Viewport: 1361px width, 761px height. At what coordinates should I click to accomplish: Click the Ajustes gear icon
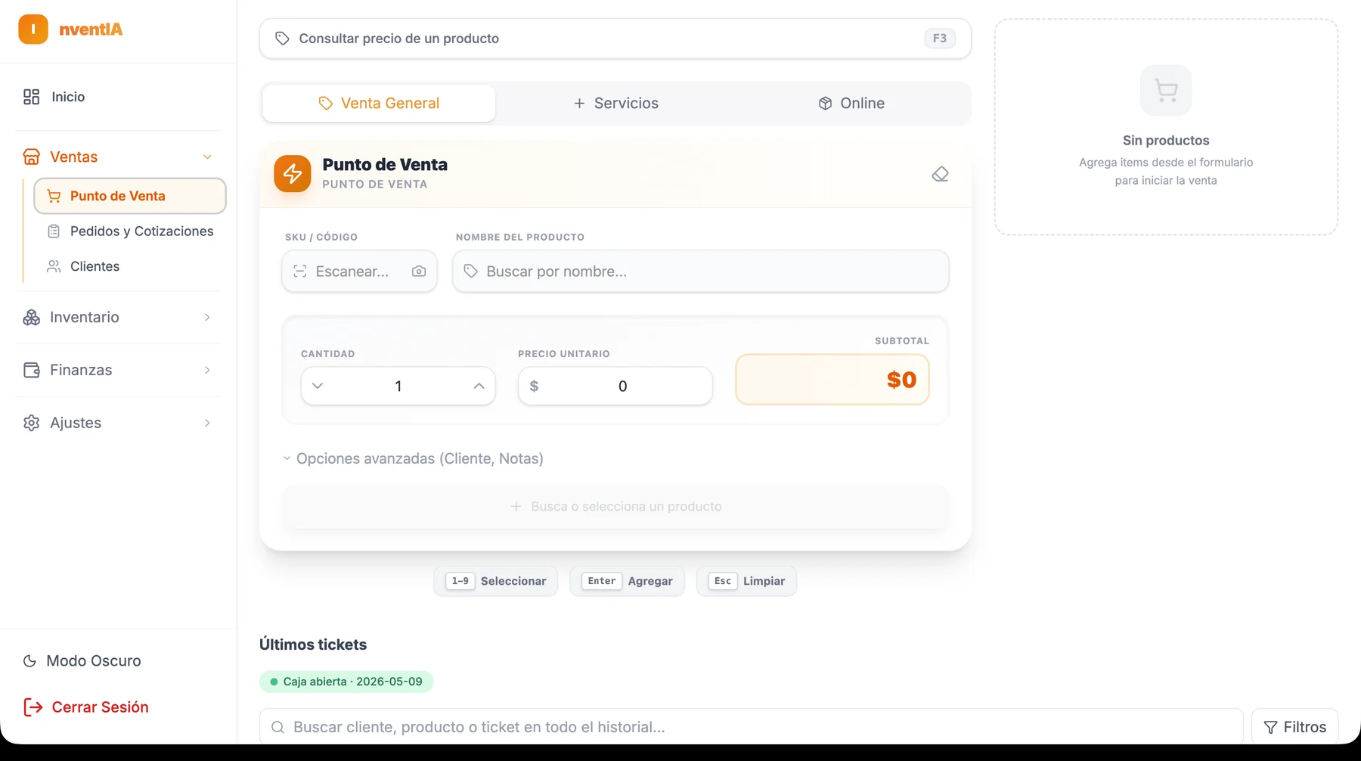coord(31,423)
